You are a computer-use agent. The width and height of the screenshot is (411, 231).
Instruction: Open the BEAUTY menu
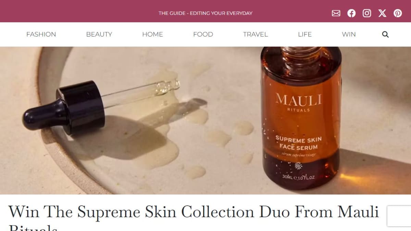click(99, 34)
